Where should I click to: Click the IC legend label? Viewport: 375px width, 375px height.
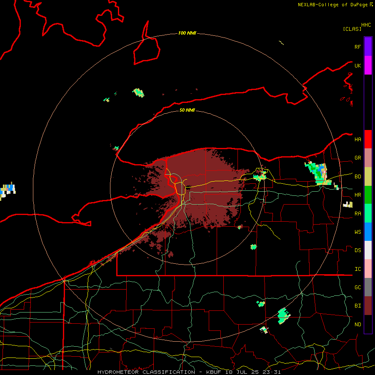357,269
